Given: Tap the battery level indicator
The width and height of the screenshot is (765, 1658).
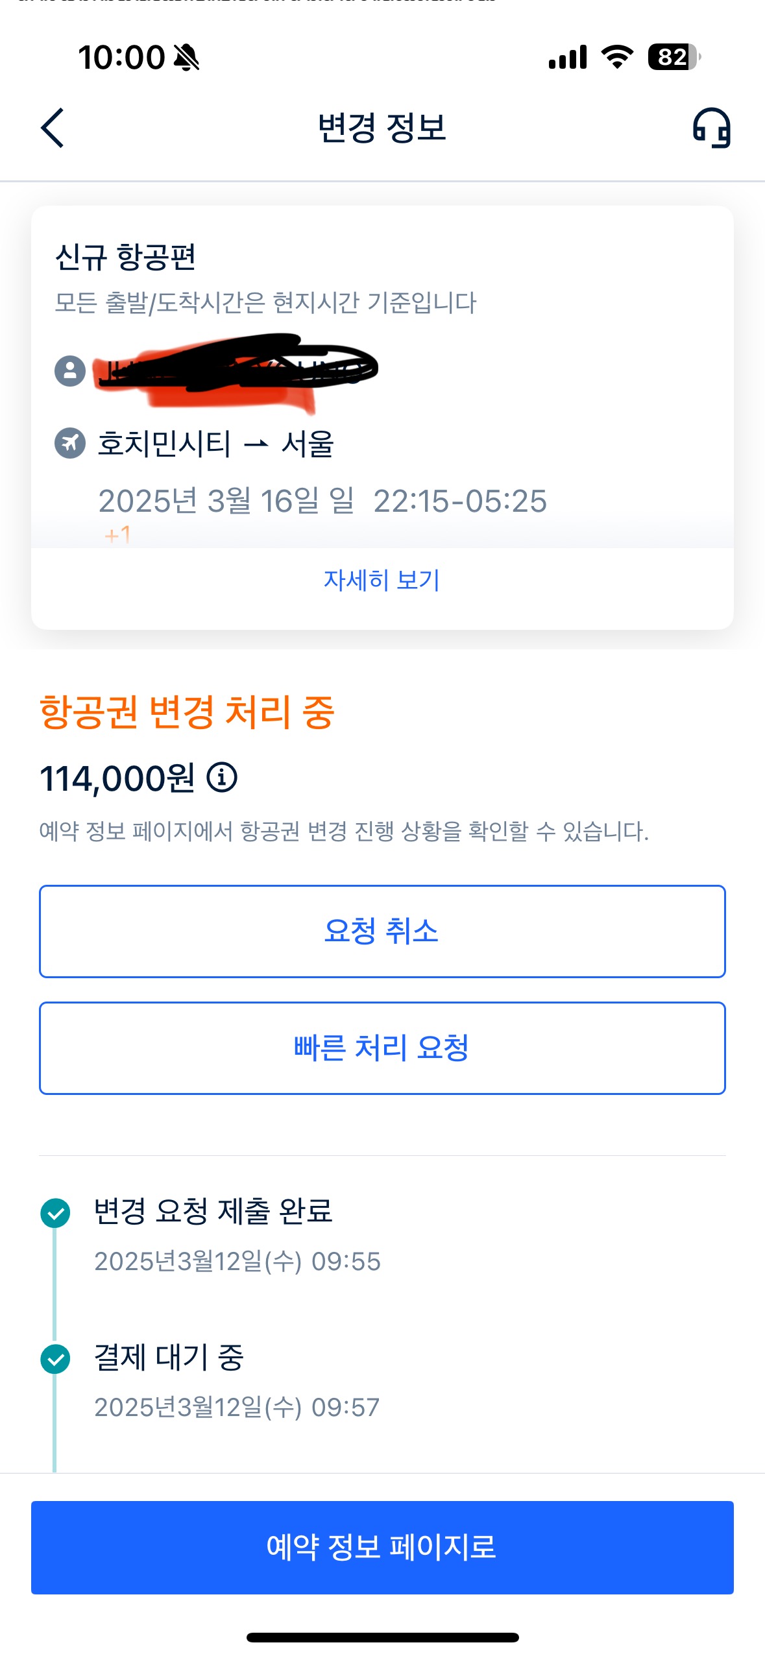Looking at the screenshot, I should click(x=674, y=57).
